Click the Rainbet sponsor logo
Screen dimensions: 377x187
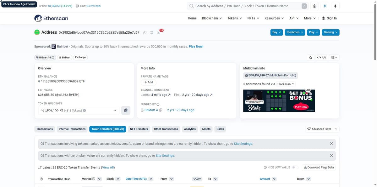point(54,47)
